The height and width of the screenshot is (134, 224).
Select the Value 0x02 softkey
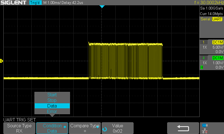[x=118, y=128]
